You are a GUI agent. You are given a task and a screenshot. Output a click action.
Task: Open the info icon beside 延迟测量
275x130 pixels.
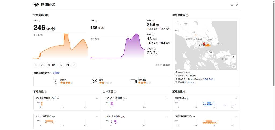click(x=185, y=92)
